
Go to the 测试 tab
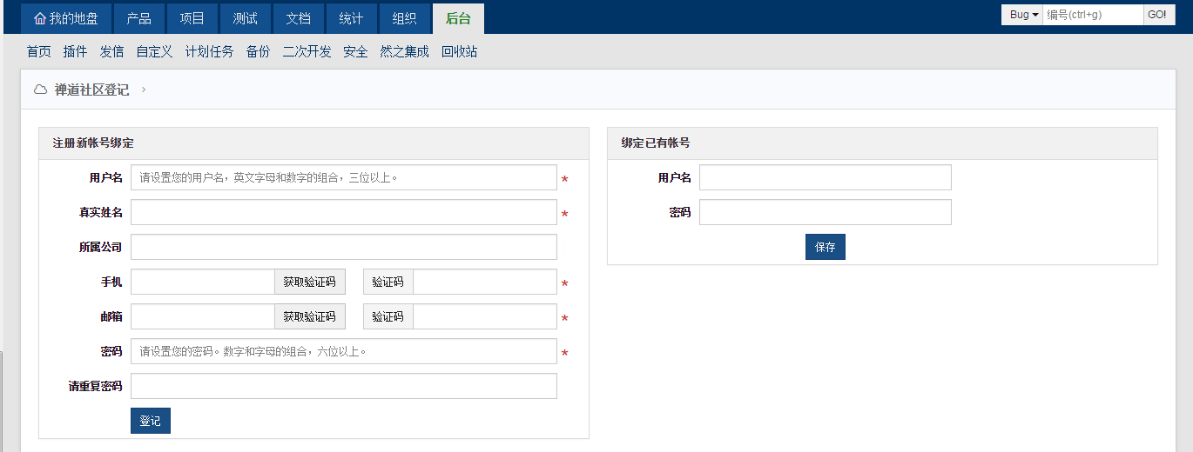point(245,18)
